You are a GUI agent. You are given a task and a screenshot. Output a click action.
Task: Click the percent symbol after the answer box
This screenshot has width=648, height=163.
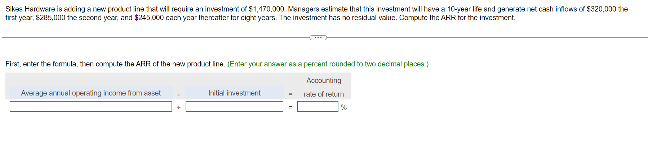[x=344, y=107]
